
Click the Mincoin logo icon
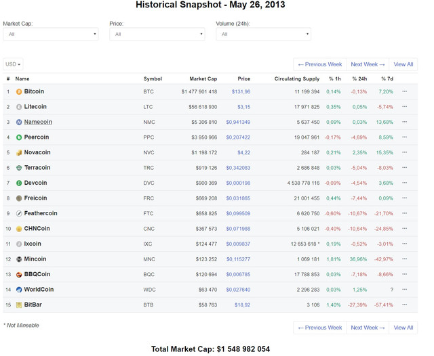pyautogui.click(x=19, y=259)
